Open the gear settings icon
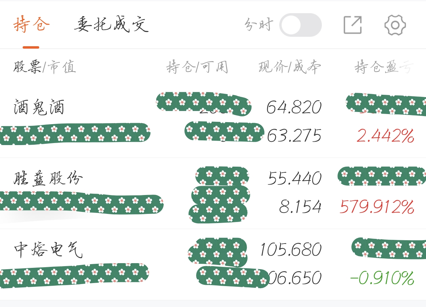Image resolution: width=426 pixels, height=307 pixels. click(x=395, y=25)
